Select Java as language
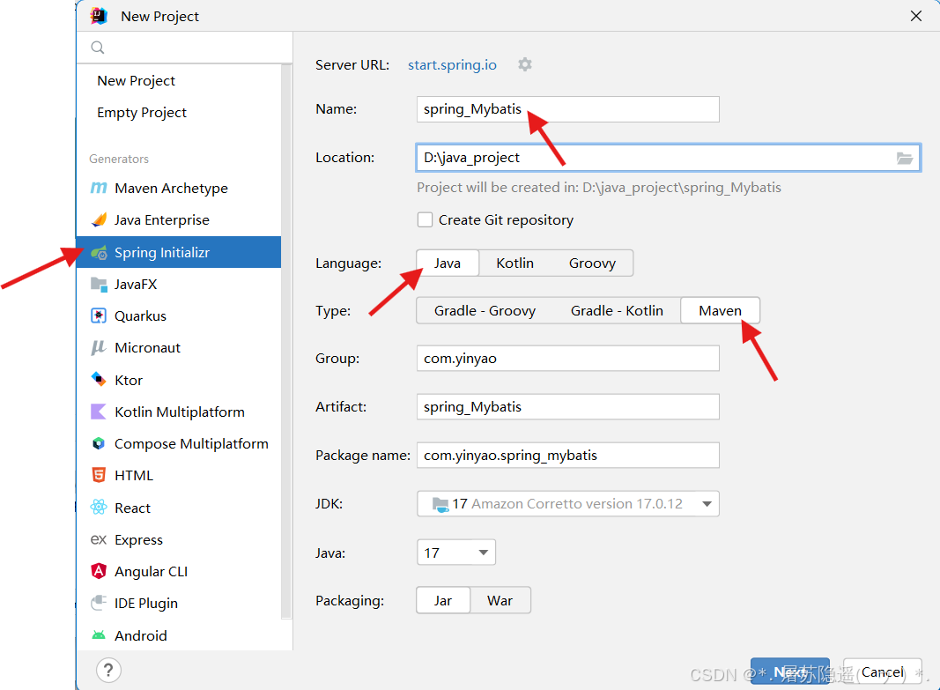Image resolution: width=940 pixels, height=690 pixels. 448,263
